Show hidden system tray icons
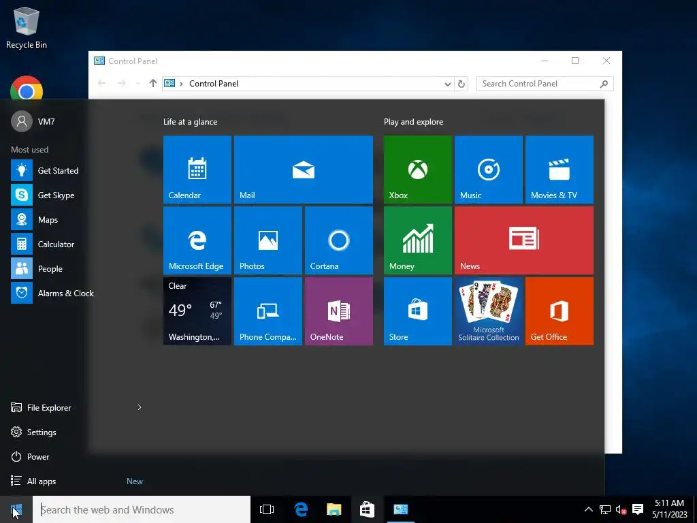The image size is (697, 523). point(588,509)
